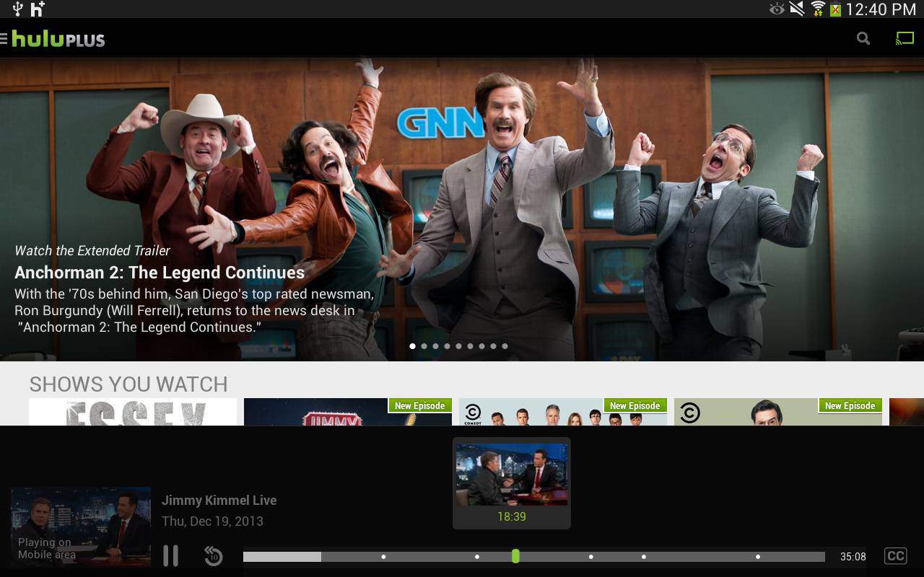Toggle closed captions with the CC button
Viewport: 924px width, 577px height.
pyautogui.click(x=895, y=555)
